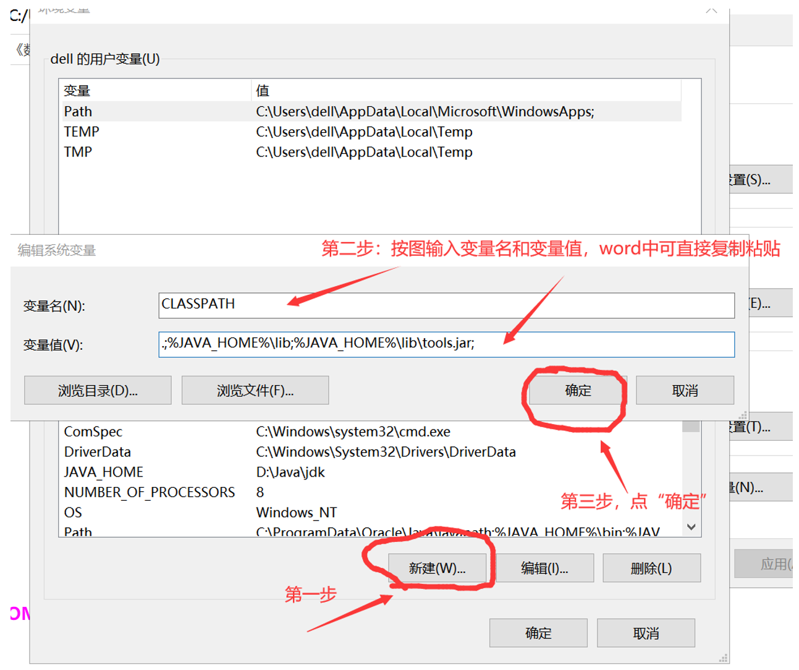Click 编辑(I)... button for system variables

point(544,567)
